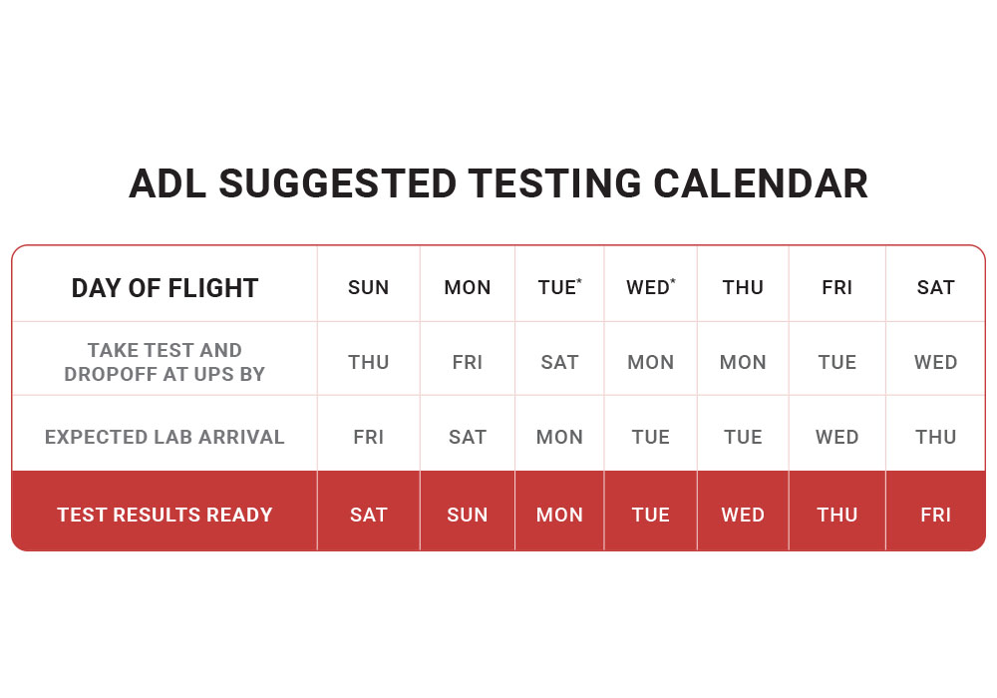The height and width of the screenshot is (698, 997).
Task: Click SUN in the Day of Flight row
Action: pyautogui.click(x=368, y=287)
